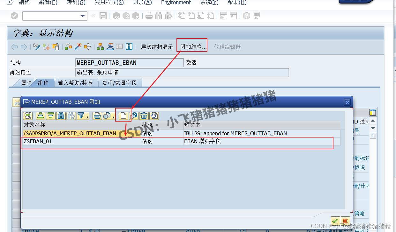Click the 附加结构... button
The image size is (396, 232).
[x=192, y=46]
